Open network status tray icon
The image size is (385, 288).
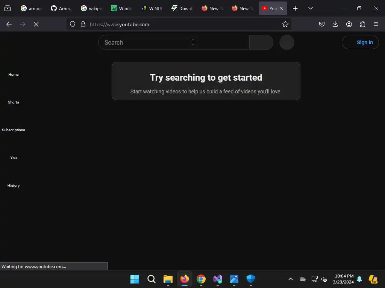[315, 279]
